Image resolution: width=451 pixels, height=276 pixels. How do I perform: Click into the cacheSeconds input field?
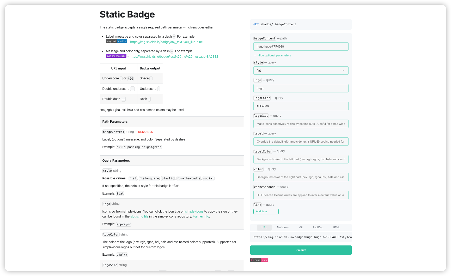tap(301, 195)
